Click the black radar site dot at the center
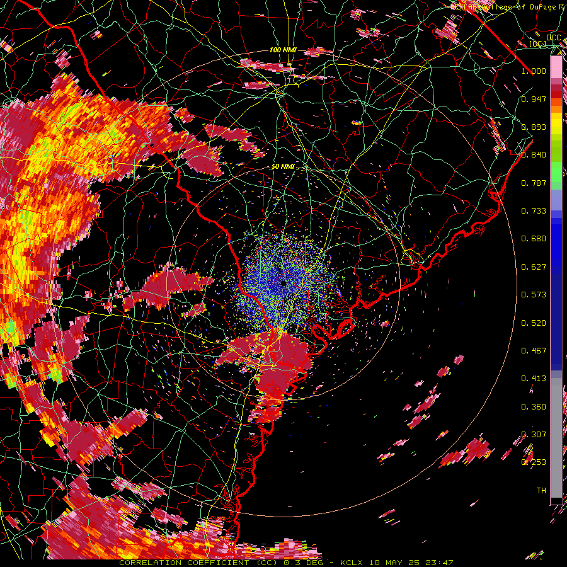 click(x=284, y=283)
